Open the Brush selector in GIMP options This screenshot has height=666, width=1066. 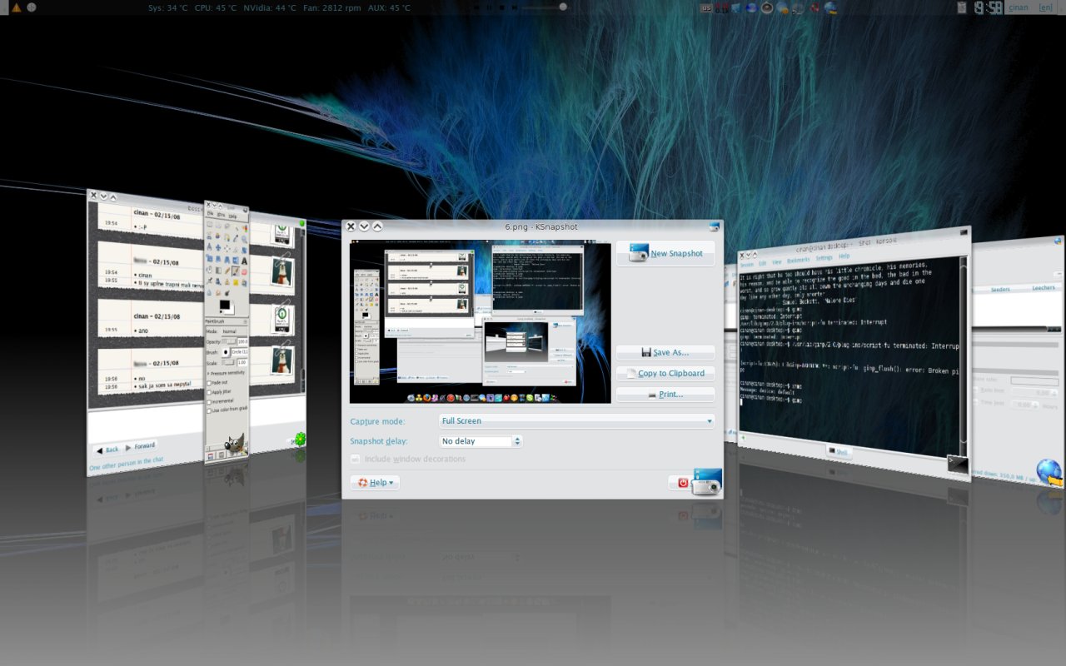point(227,351)
